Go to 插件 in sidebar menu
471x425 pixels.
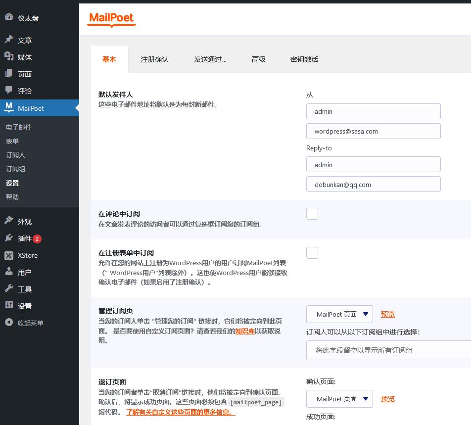[25, 238]
